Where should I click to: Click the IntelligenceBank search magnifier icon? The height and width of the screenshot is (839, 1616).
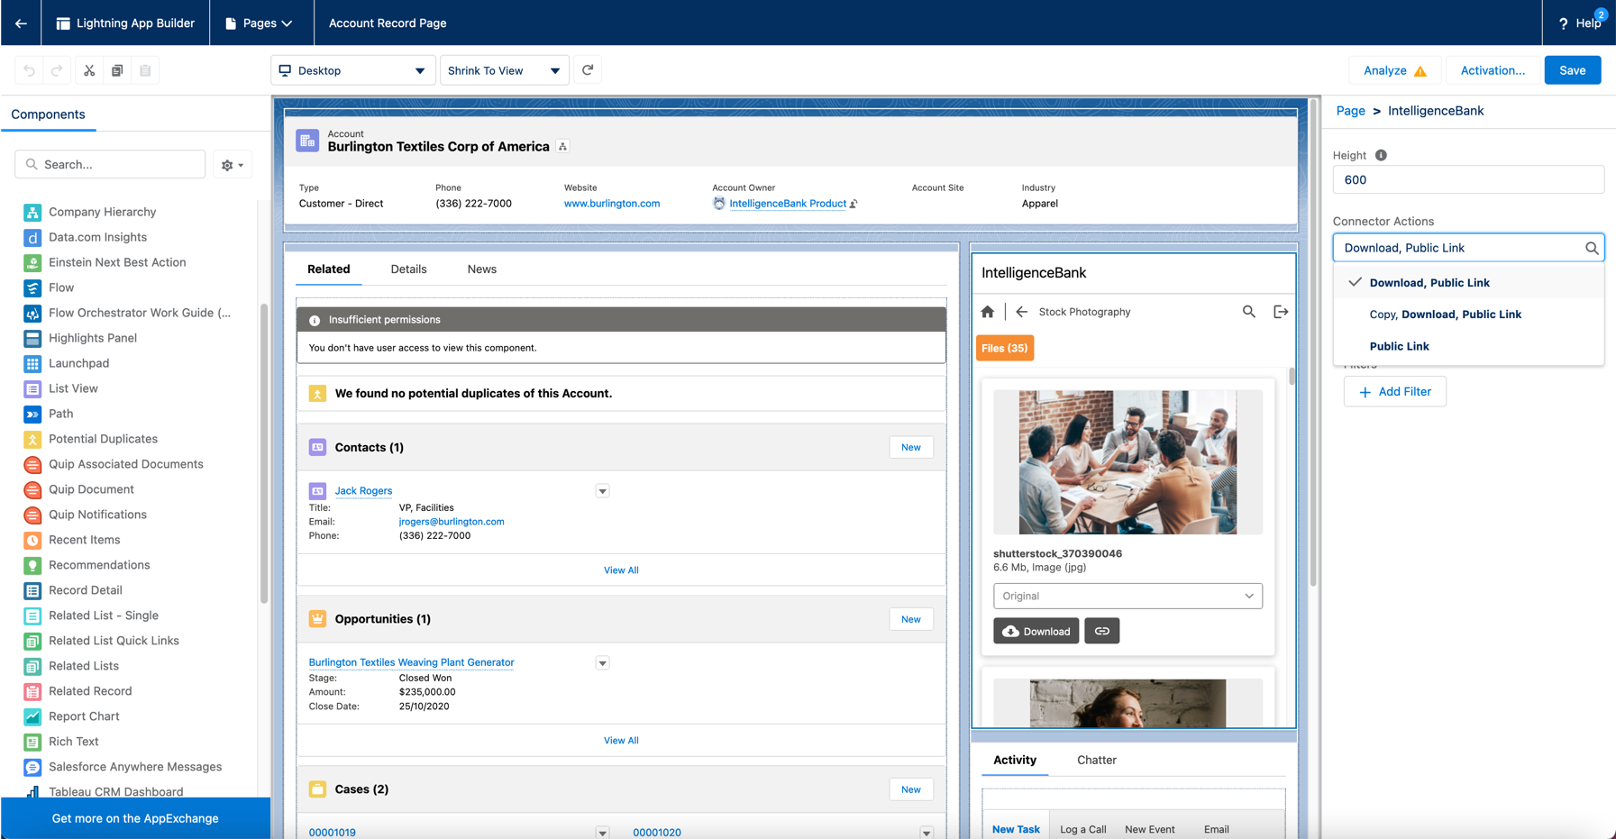[x=1248, y=312]
